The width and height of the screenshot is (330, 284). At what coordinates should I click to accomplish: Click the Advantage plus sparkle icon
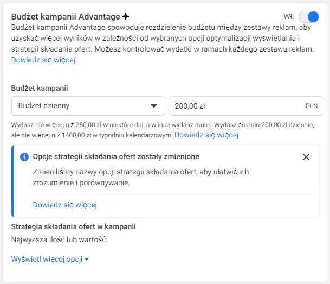[126, 17]
